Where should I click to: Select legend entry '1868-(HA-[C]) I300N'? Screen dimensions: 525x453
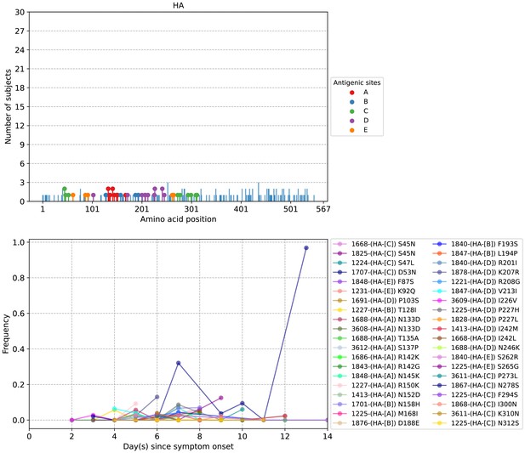click(x=475, y=405)
